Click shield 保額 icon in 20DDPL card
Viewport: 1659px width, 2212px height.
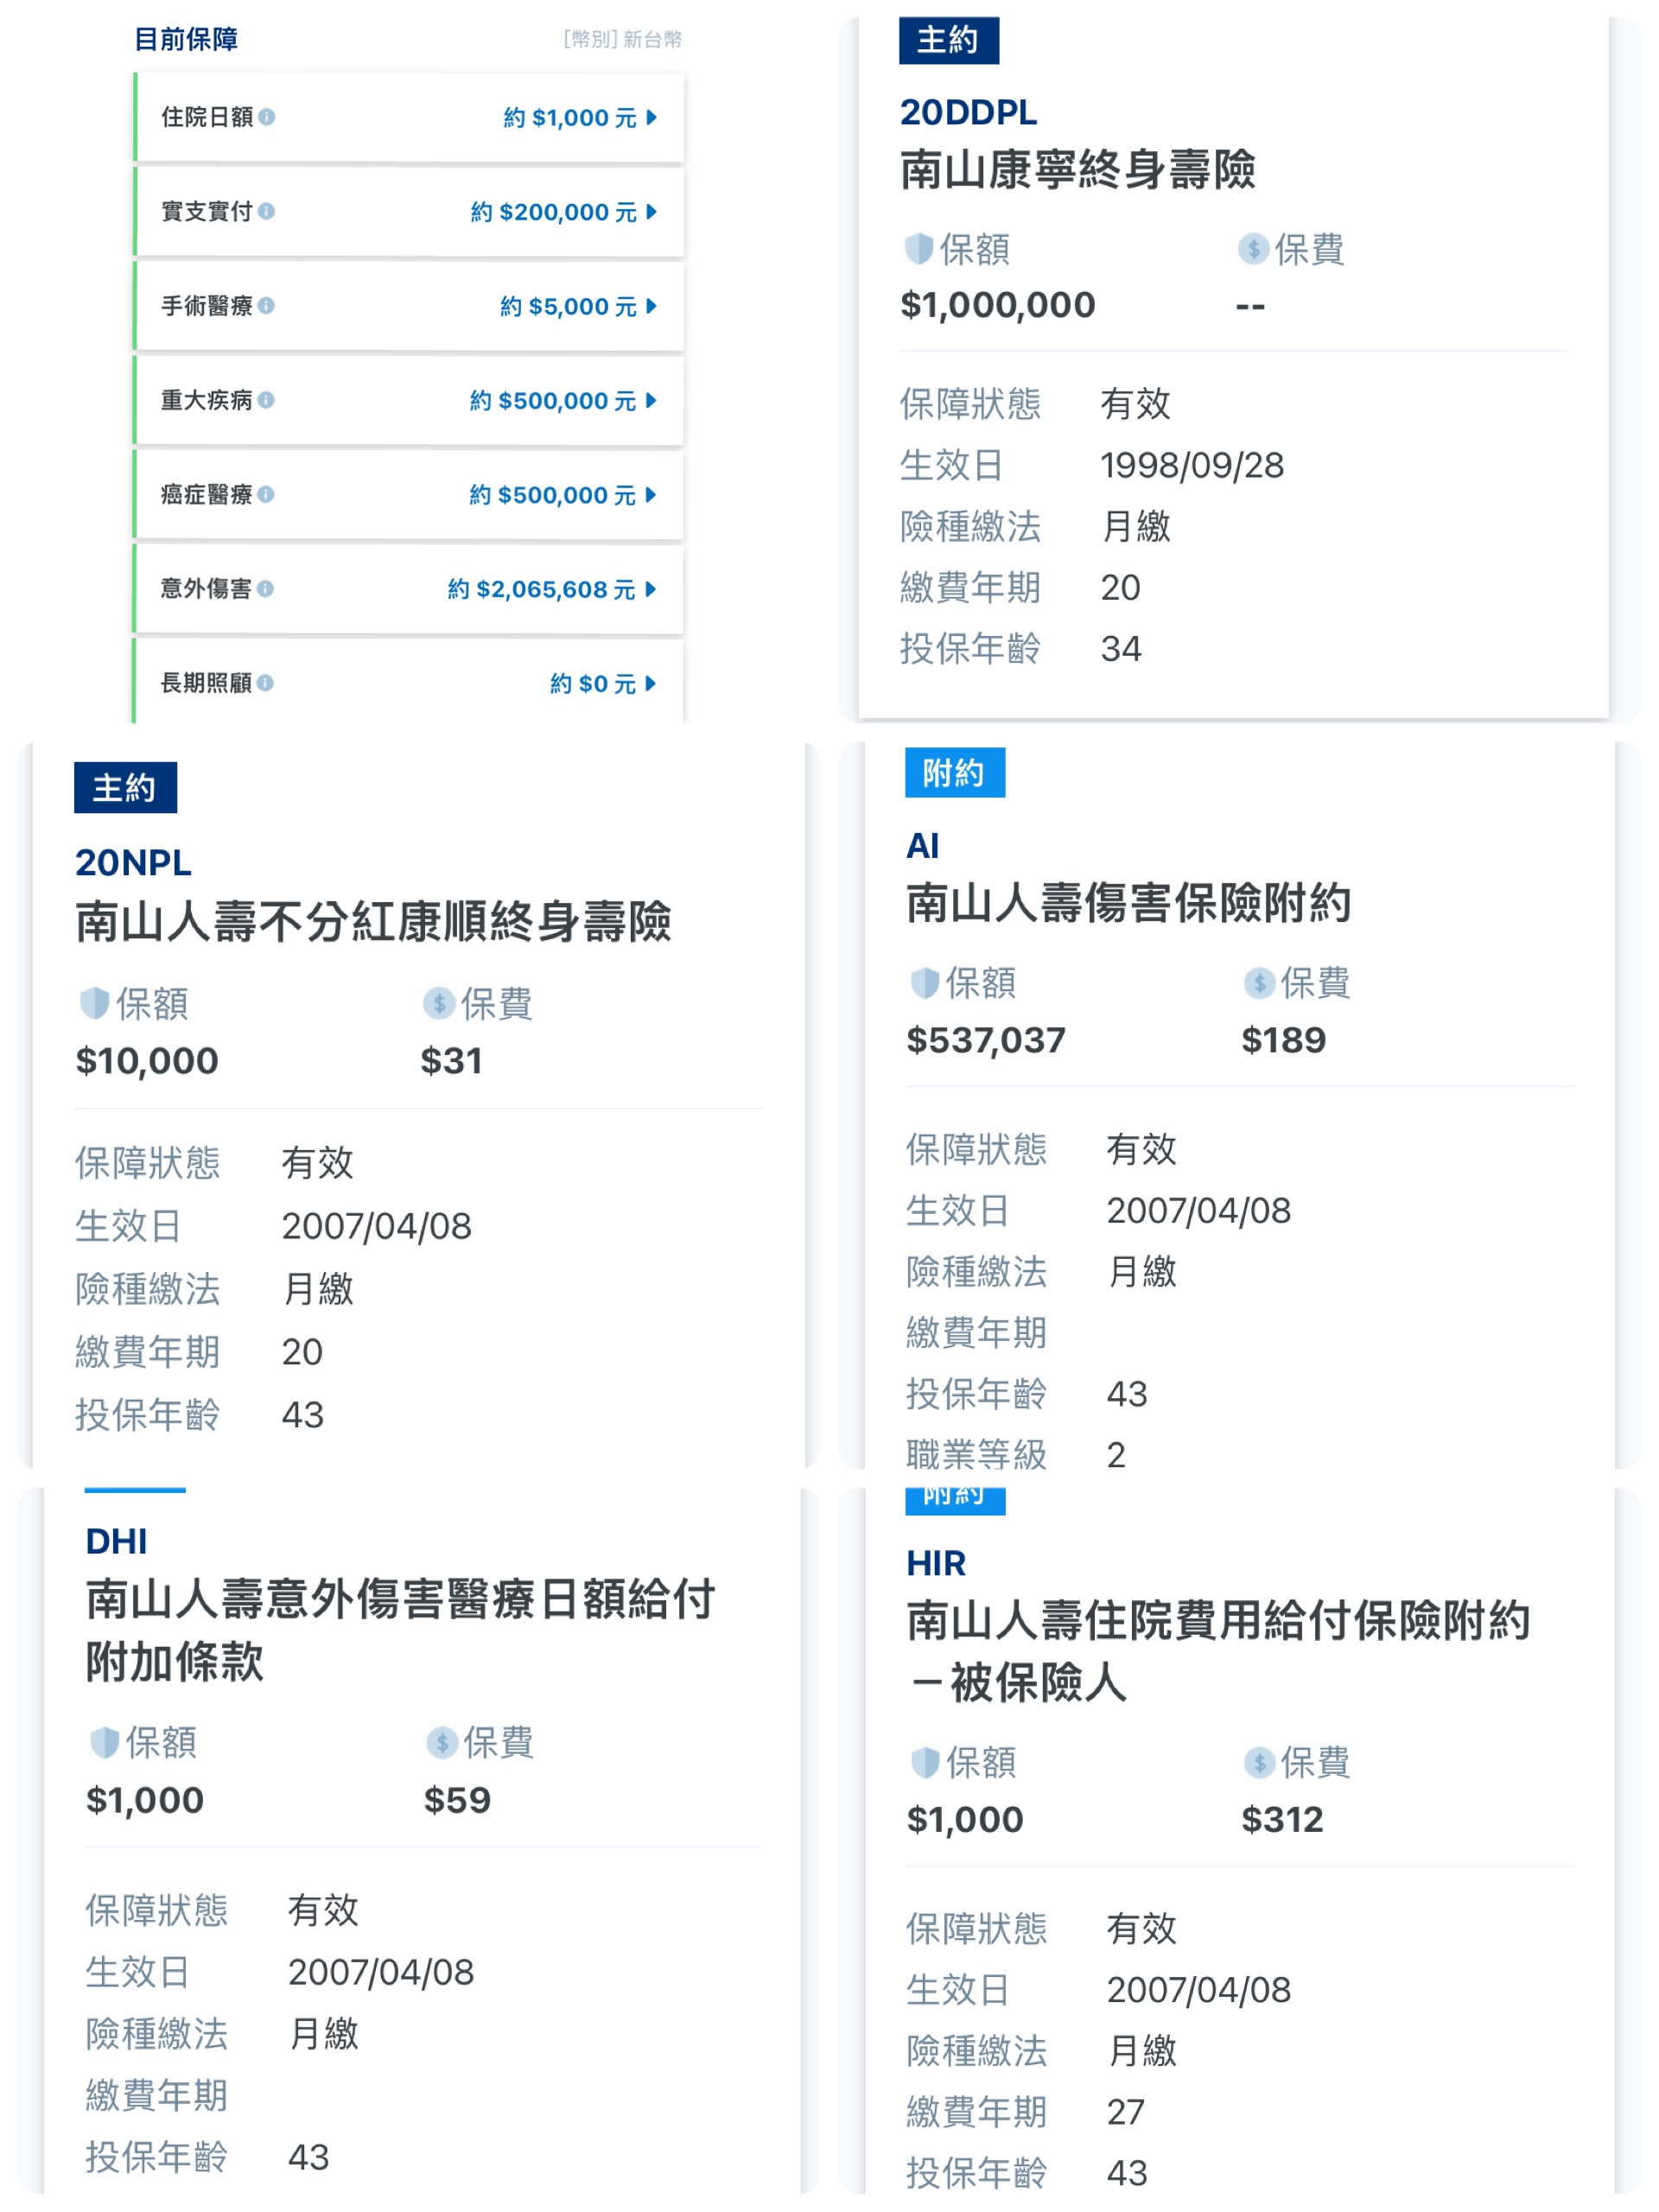point(918,248)
